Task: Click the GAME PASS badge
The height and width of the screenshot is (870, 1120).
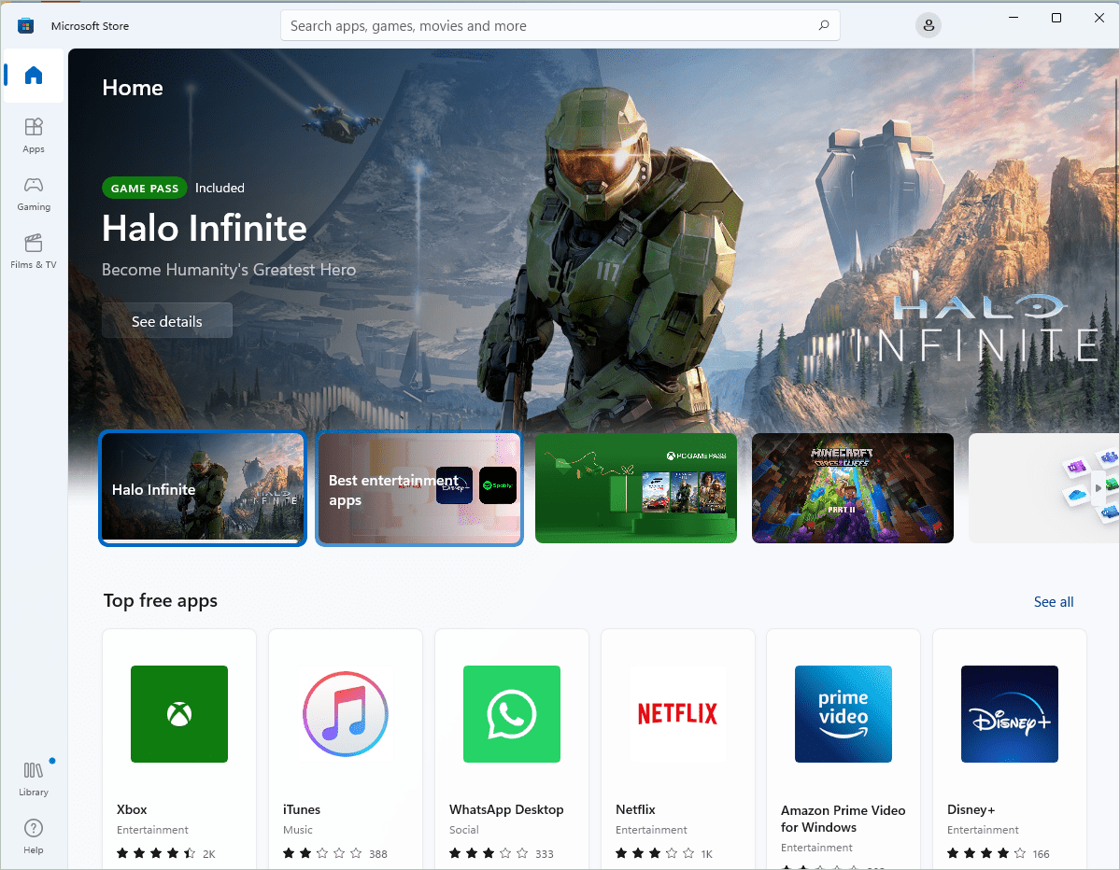Action: coord(144,188)
